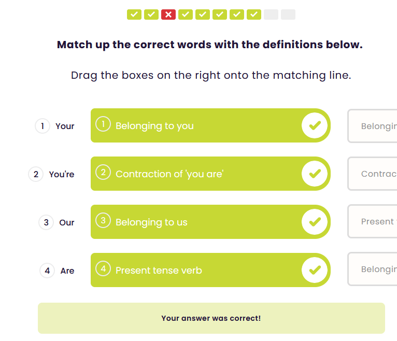
Task: Click checkmark circle on 'Present tense verb'
Action: [315, 270]
